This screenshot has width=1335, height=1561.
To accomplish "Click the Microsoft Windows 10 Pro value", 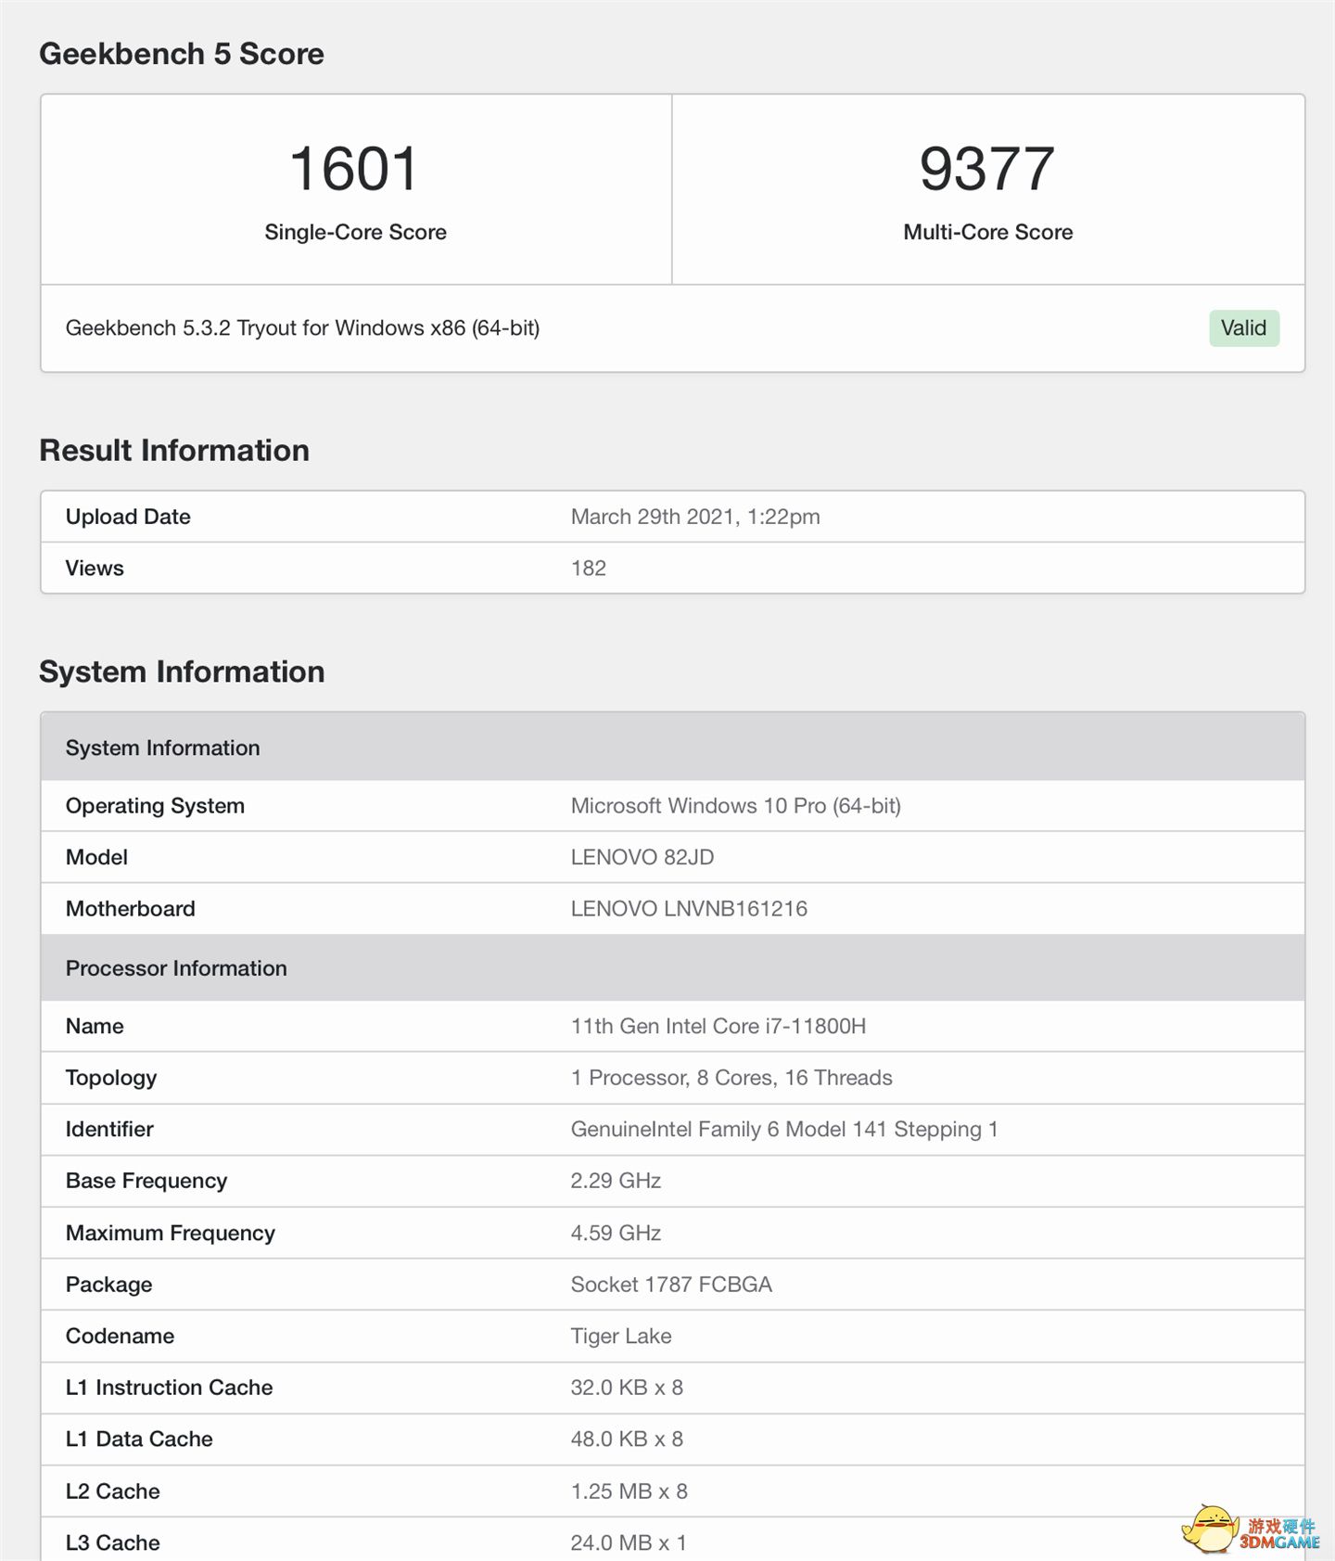I will pos(735,806).
